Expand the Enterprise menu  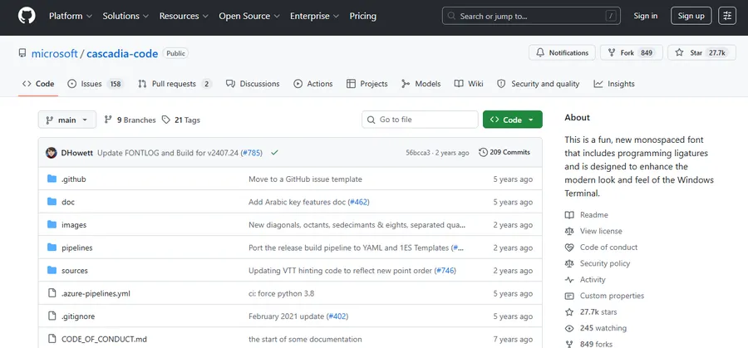(x=314, y=16)
